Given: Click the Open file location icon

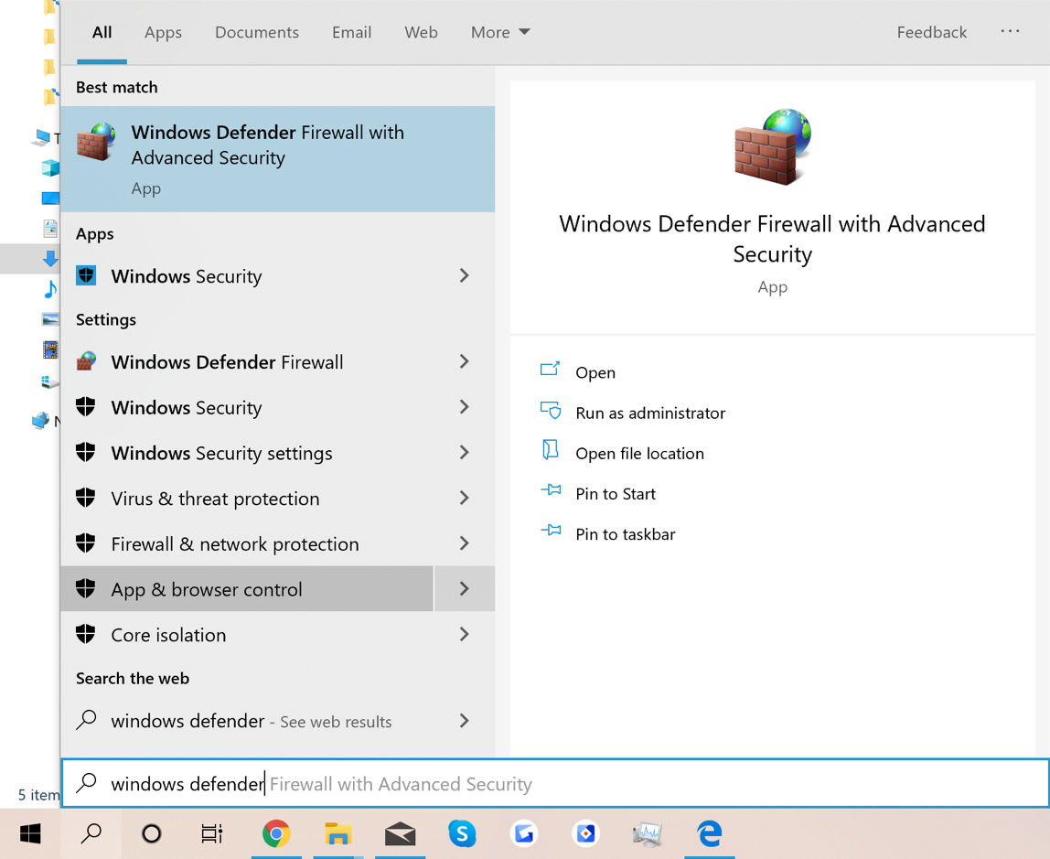Looking at the screenshot, I should pyautogui.click(x=550, y=450).
